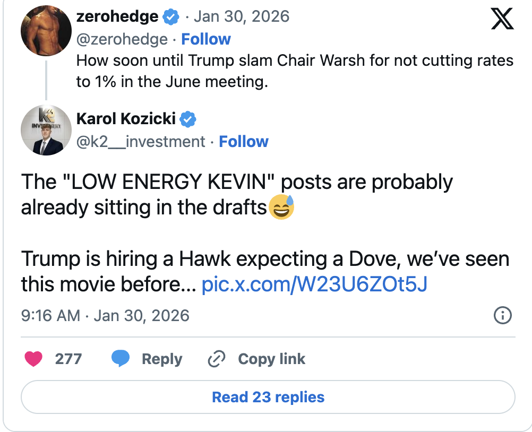Open zerohedge's quoted post about Chair Warsh
The image size is (532, 432).
pyautogui.click(x=295, y=71)
